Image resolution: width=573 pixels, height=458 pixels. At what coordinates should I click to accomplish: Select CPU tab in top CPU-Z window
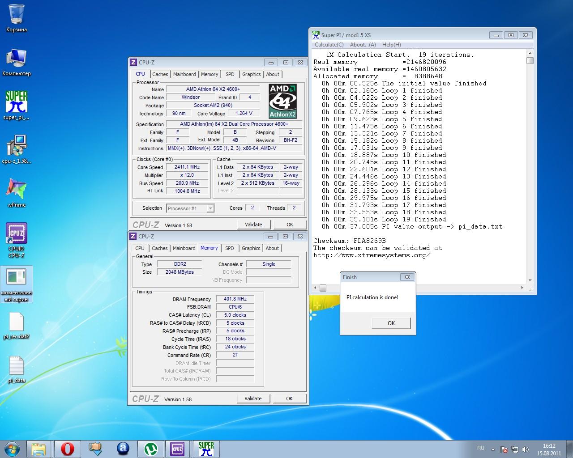[141, 74]
